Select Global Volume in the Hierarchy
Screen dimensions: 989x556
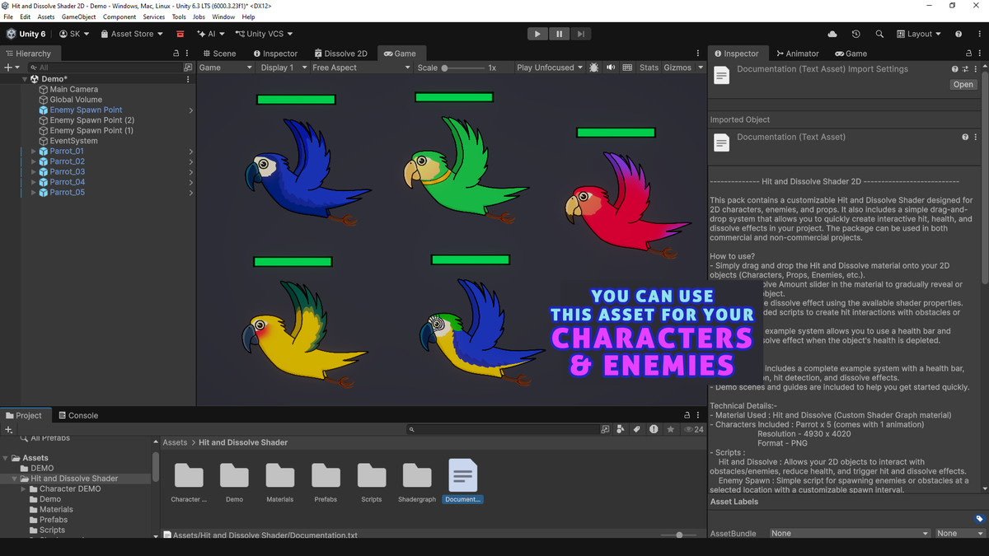tap(76, 100)
